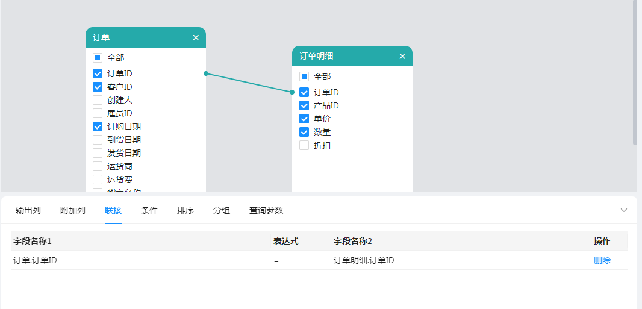Viewport: 642px width, 309px height.
Task: Toggle 全部 checkbox in 订单 table
Action: [x=98, y=58]
